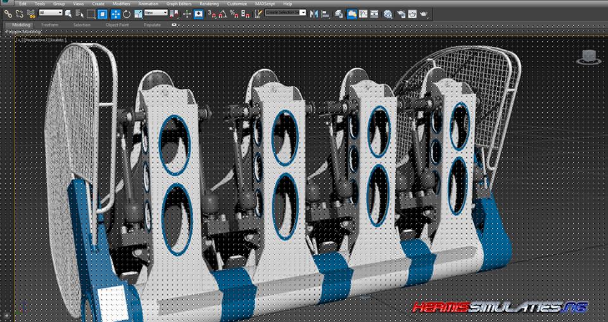Open the Rendered Frame Window icon
This screenshot has width=608, height=322.
coord(412,14)
